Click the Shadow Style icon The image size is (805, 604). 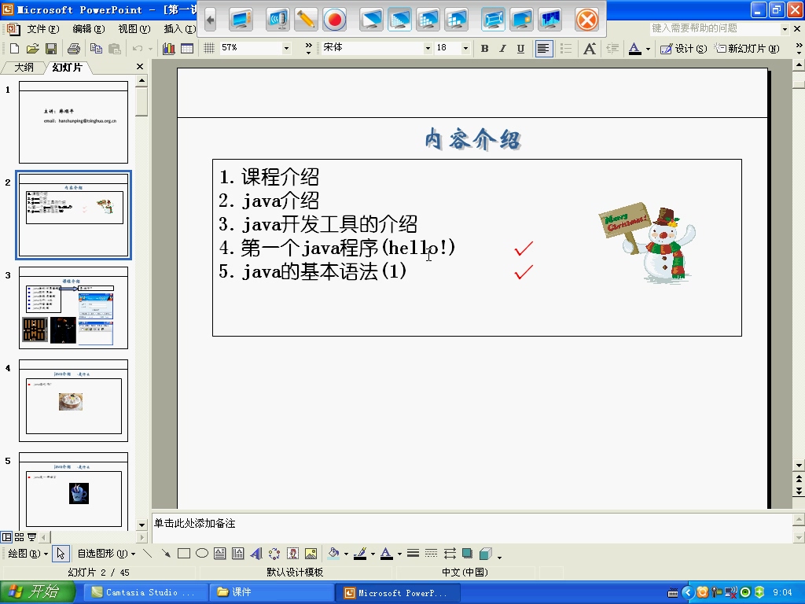[467, 553]
